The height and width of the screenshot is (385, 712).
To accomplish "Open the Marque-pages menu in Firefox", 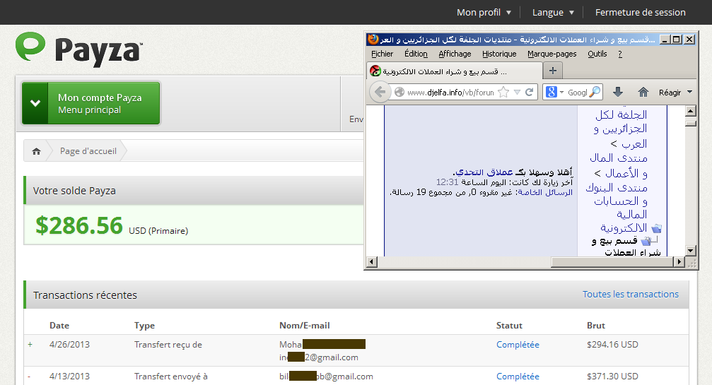I will click(551, 54).
